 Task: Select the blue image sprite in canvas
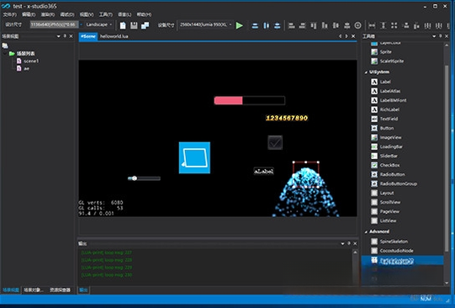194,157
